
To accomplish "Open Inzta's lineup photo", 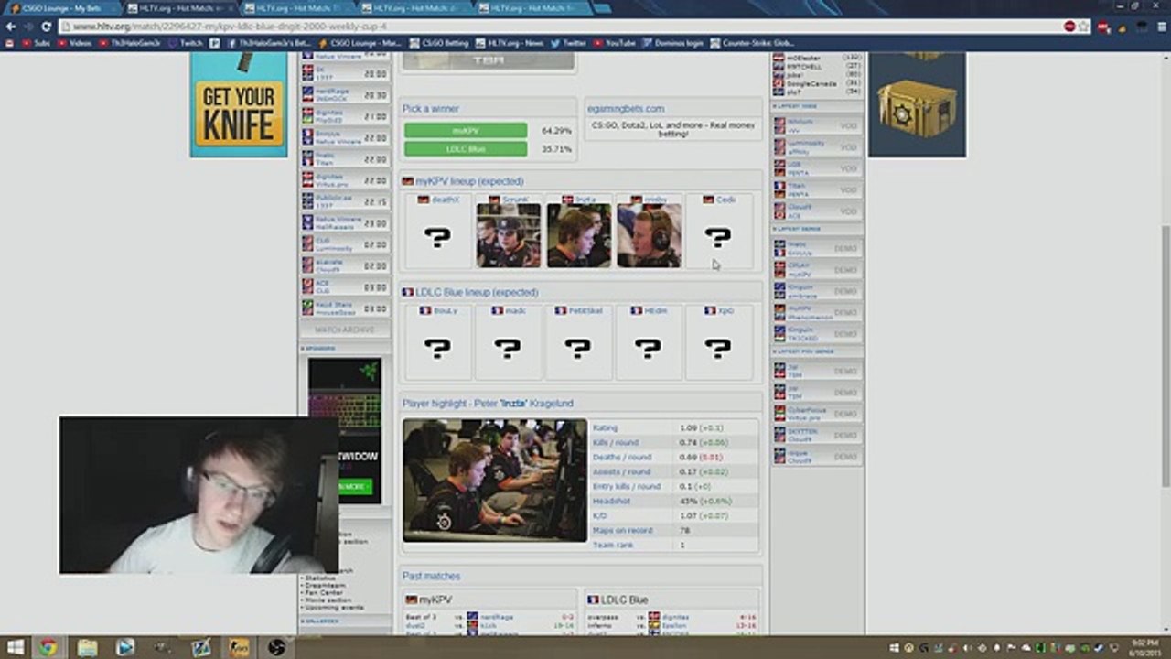I will point(578,235).
